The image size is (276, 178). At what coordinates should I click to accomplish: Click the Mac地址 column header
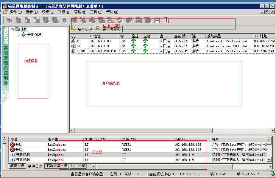(264, 36)
